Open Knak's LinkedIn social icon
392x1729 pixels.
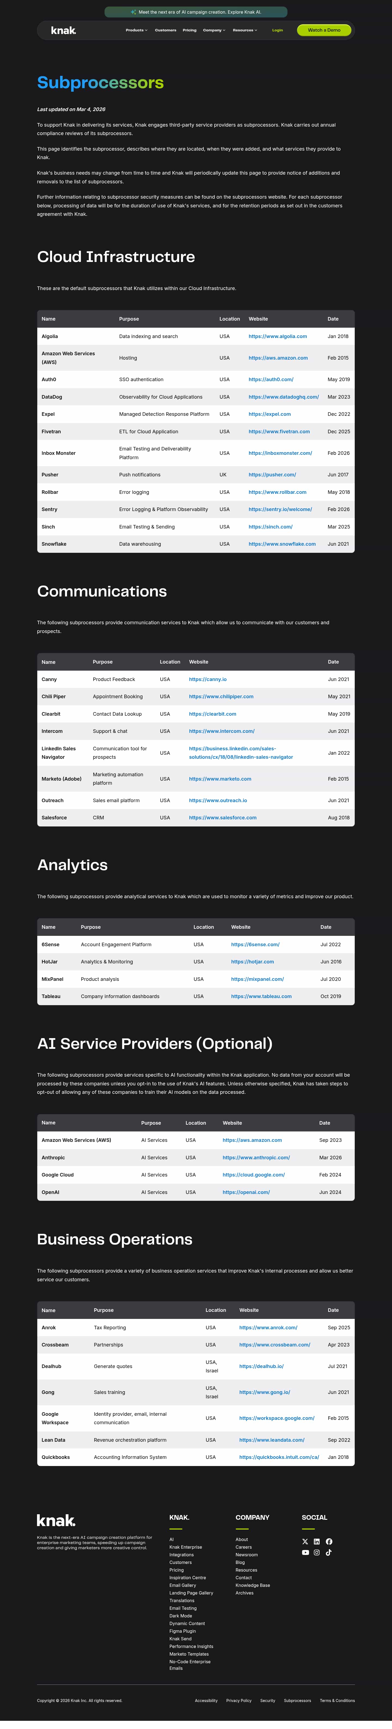pos(317,1542)
